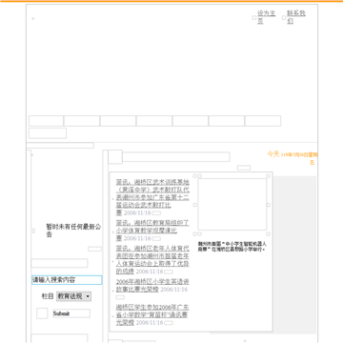Click the 中小学生智能机器人竞赛 caption text
This screenshot has height=343, width=343.
pyautogui.click(x=232, y=247)
